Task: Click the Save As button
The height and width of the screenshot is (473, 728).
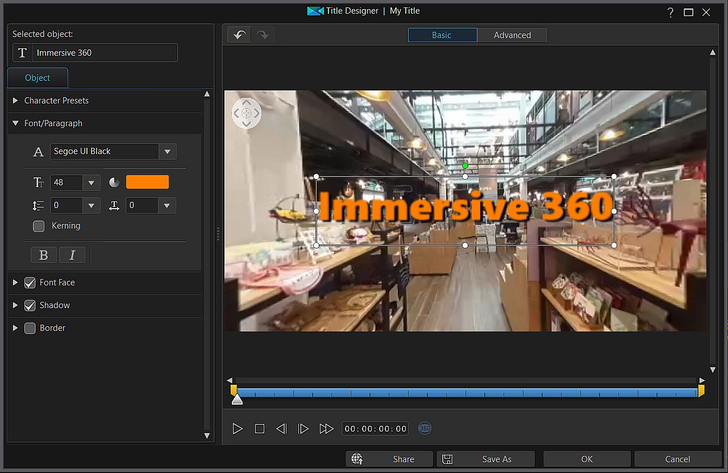Action: 486,459
